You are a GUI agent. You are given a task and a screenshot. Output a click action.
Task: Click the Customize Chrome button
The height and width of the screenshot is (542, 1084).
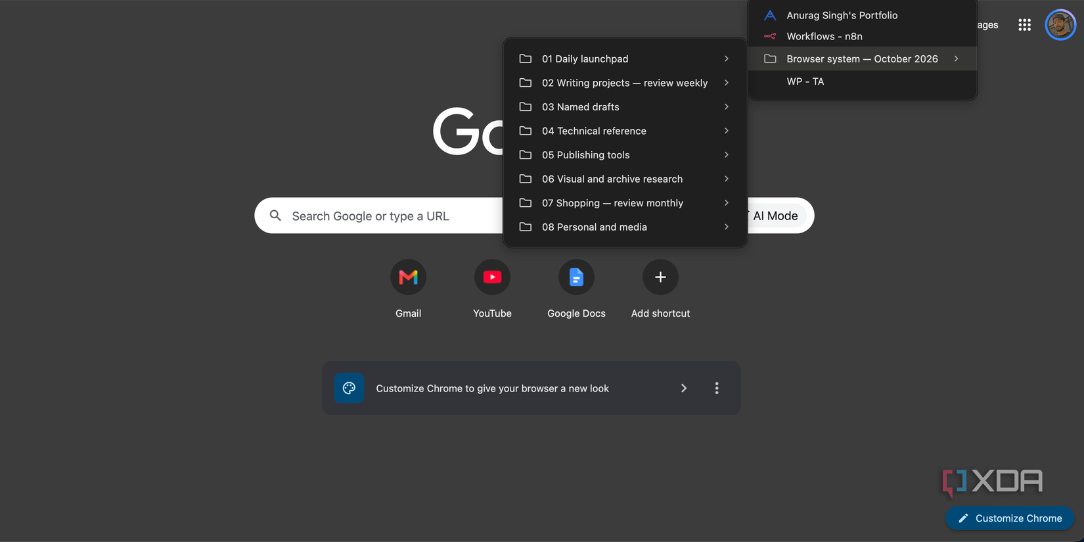click(x=1010, y=518)
